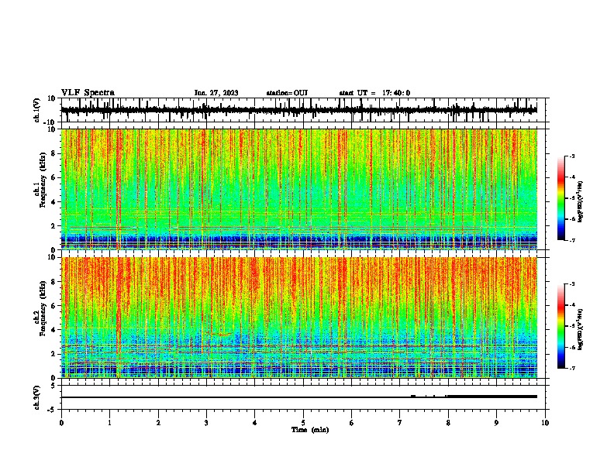
Task: Click the "4" kHz tick of ch.2 spectrogram
Action: pos(53,330)
